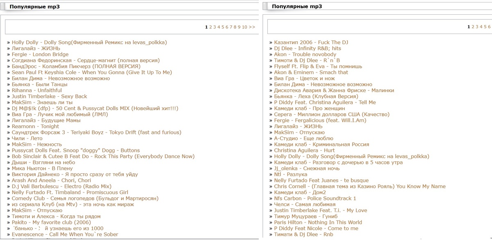Viewport: 492px width, 240px height.
Task: Click Ntl - Разлука
Action: (x=291, y=174)
